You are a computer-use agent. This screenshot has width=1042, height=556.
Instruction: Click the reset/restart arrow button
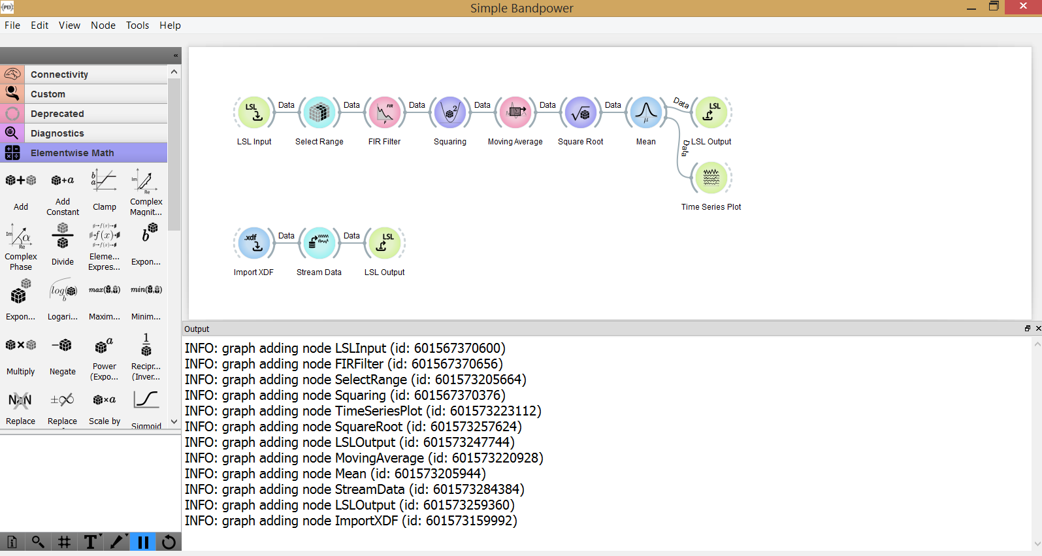169,542
